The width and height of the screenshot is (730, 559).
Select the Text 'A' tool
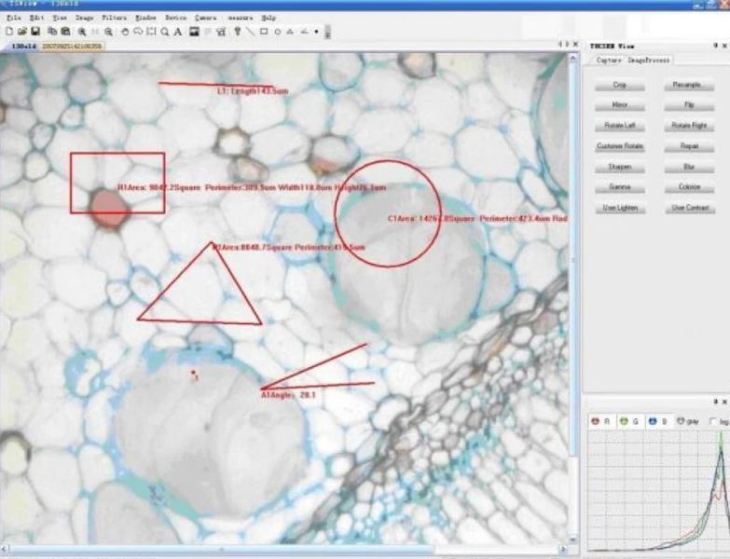178,32
